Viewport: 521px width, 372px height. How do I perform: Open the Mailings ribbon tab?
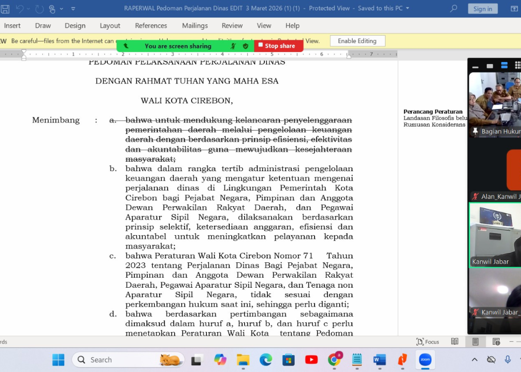point(195,25)
